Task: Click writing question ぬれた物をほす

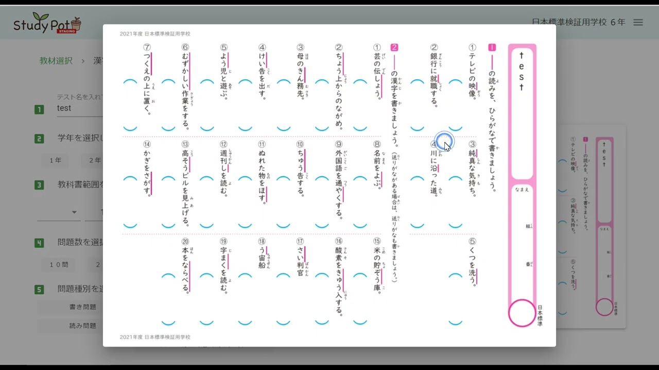Action: [x=263, y=173]
